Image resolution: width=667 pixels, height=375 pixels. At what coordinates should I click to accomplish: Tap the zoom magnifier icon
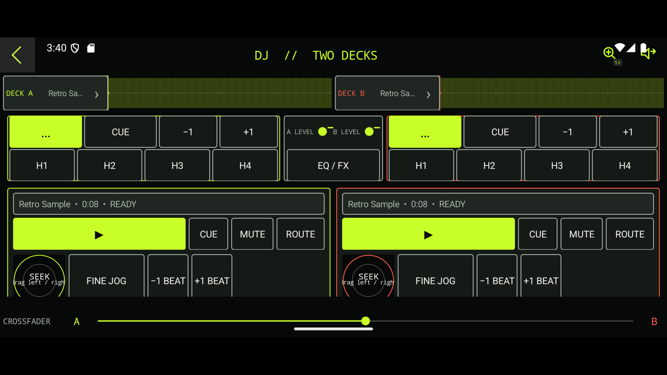pyautogui.click(x=609, y=53)
